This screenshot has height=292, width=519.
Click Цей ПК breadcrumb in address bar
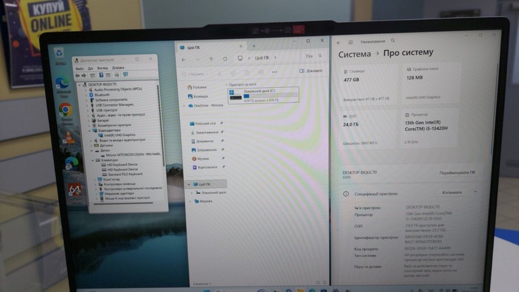coord(262,57)
